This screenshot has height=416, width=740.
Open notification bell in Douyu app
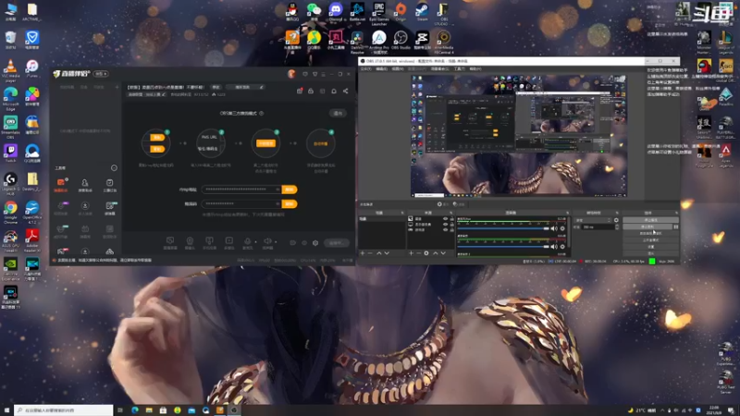(x=334, y=91)
